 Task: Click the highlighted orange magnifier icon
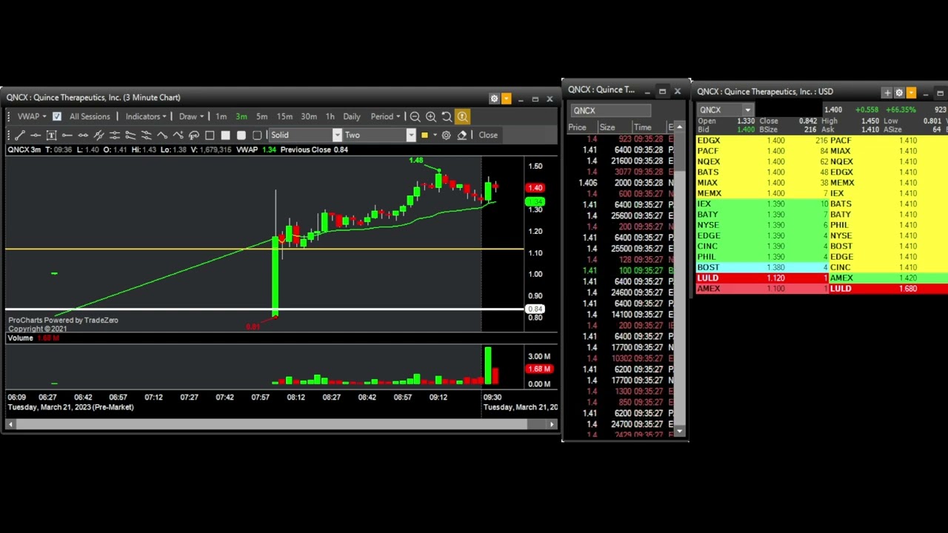tap(462, 116)
